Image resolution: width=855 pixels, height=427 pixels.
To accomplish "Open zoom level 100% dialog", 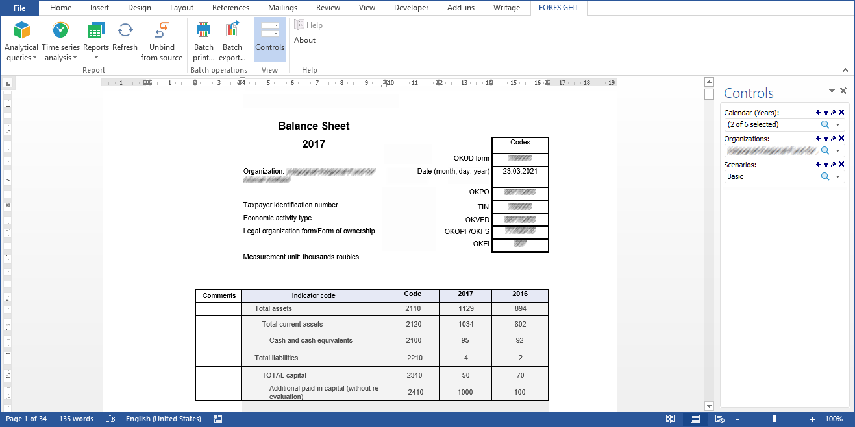I will (x=834, y=419).
